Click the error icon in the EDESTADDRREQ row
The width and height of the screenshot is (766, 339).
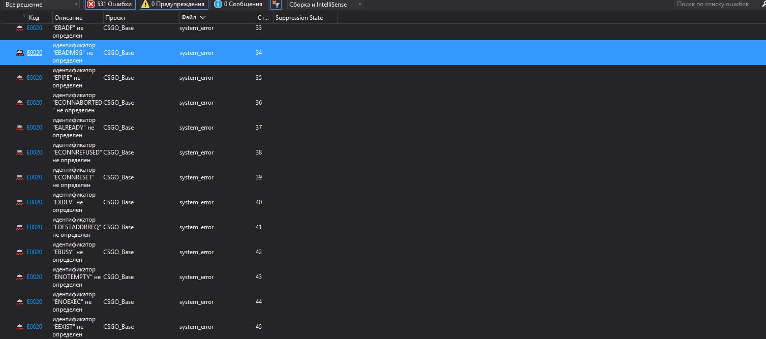(x=20, y=227)
